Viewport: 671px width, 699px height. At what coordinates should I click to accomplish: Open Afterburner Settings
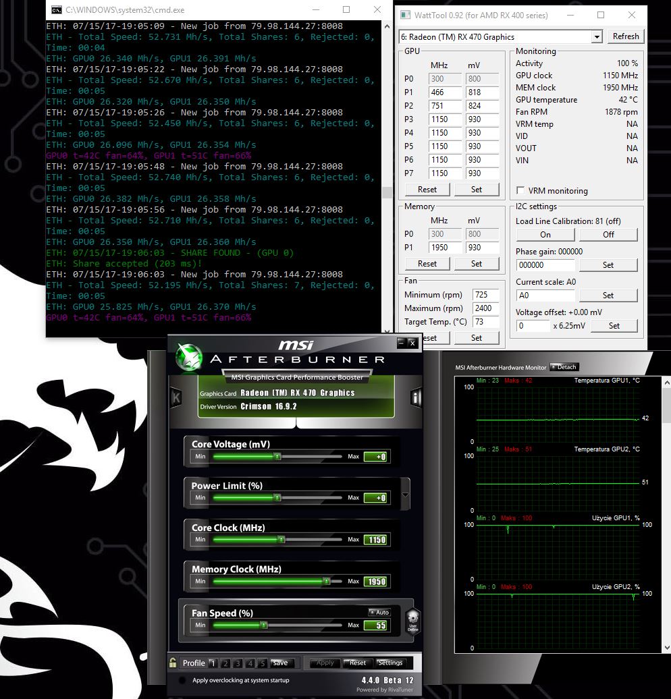[x=390, y=663]
